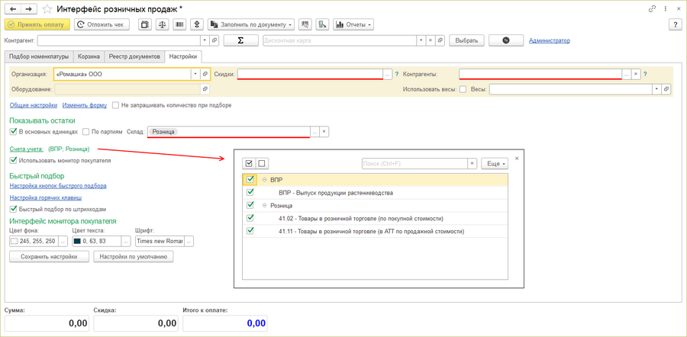
Task: Open the Организация record with its open icon
Action: coord(205,74)
